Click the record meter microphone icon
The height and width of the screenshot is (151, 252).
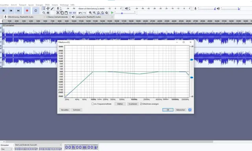(x=58, y=8)
